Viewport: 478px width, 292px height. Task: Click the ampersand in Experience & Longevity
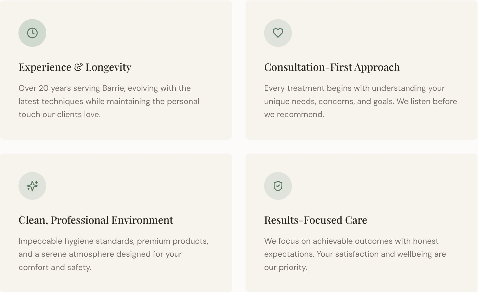point(78,67)
